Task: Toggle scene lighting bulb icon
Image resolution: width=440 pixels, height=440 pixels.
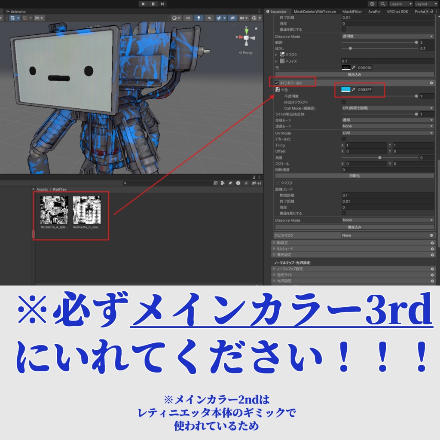Action: pyautogui.click(x=199, y=18)
